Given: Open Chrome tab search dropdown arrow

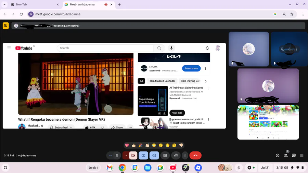Looking at the screenshot, I should (x=4, y=4).
